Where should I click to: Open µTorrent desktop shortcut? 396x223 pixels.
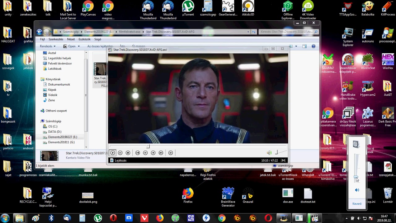pyautogui.click(x=188, y=9)
